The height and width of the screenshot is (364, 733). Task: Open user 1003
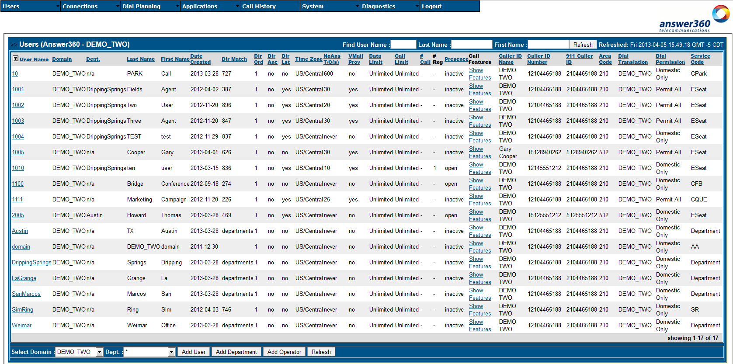pos(18,121)
